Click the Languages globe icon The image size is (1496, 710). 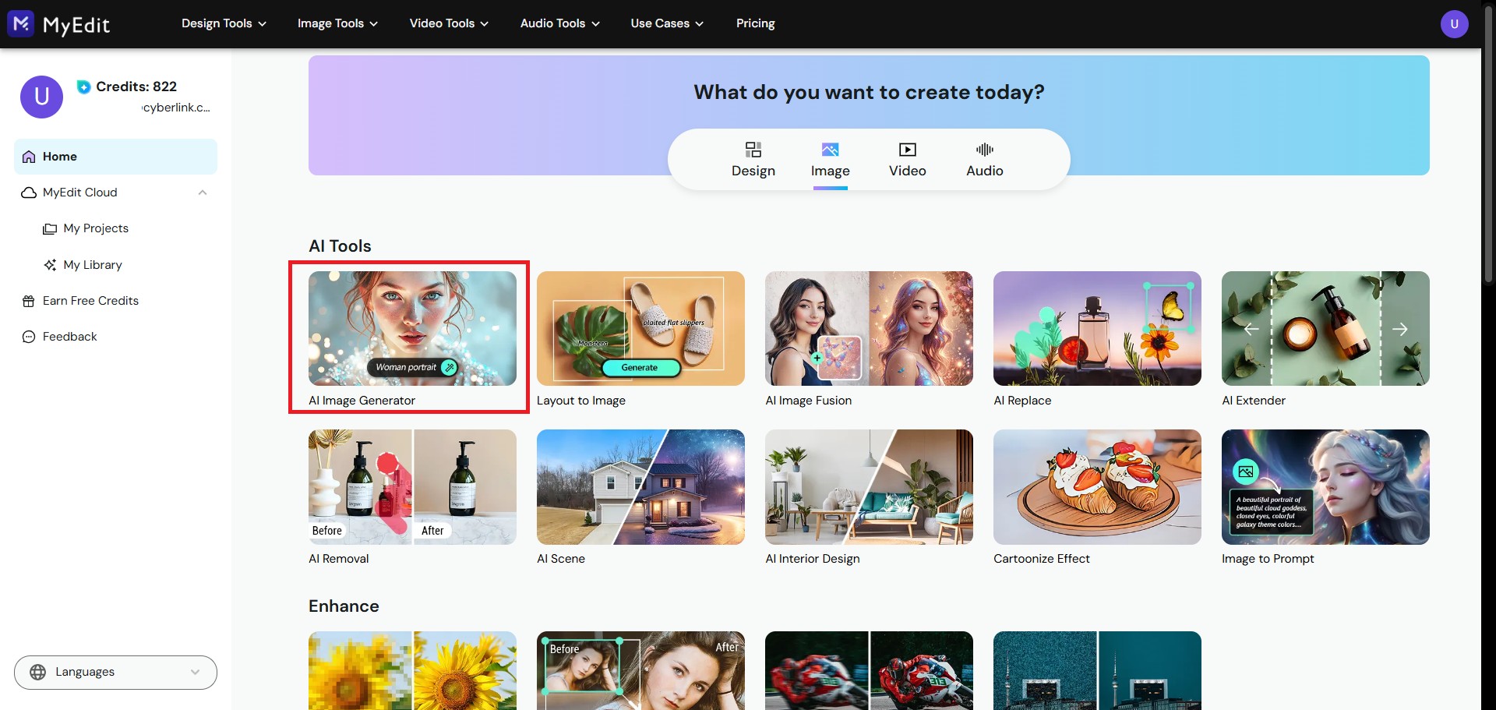coord(37,672)
